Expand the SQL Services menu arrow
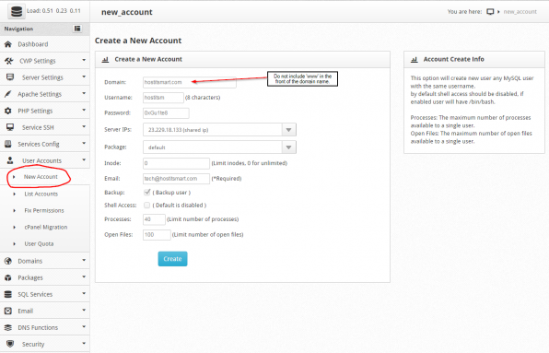Image resolution: width=549 pixels, height=353 pixels. click(x=84, y=293)
